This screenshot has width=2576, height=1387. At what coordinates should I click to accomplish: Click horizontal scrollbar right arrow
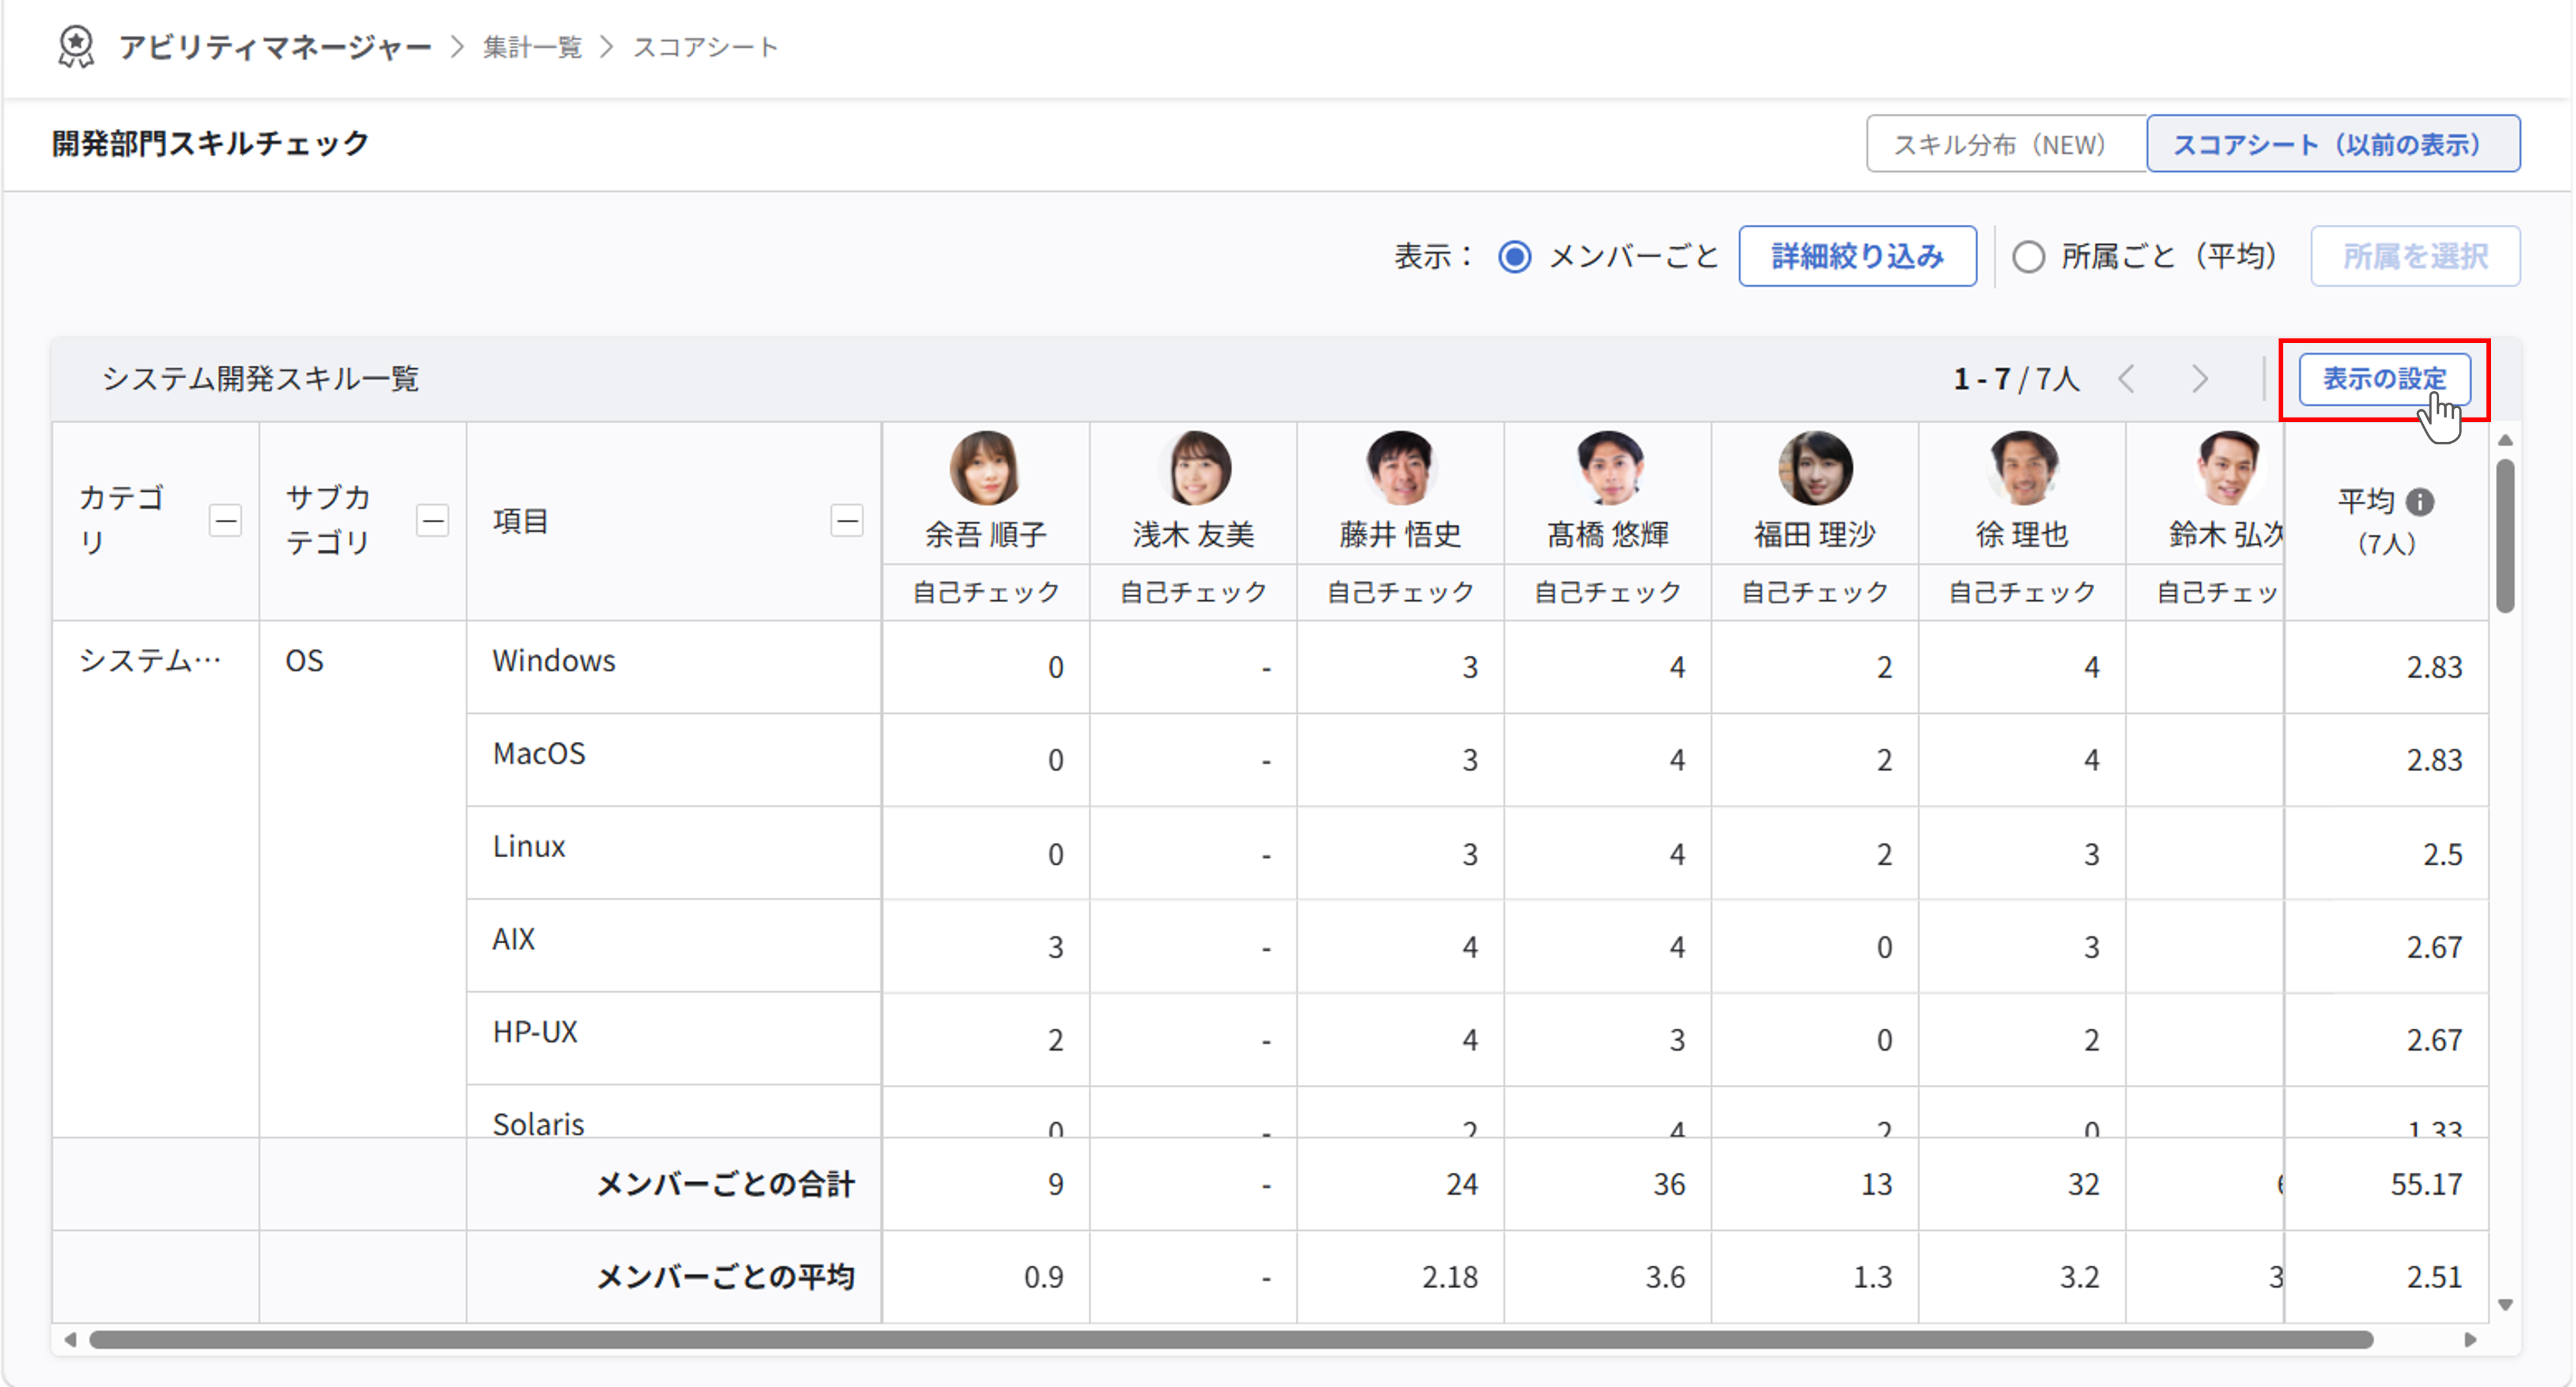[2470, 1340]
